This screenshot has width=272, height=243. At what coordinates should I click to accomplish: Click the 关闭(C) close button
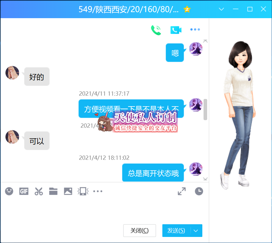click(x=139, y=231)
